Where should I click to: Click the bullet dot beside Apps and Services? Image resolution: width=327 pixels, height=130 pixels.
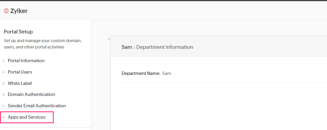click(x=3, y=117)
